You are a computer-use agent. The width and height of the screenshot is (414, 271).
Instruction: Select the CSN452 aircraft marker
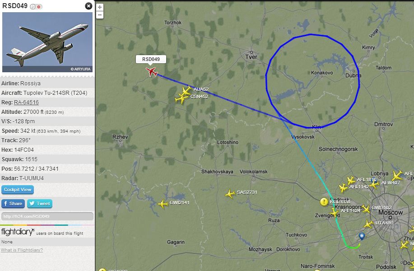point(181,99)
